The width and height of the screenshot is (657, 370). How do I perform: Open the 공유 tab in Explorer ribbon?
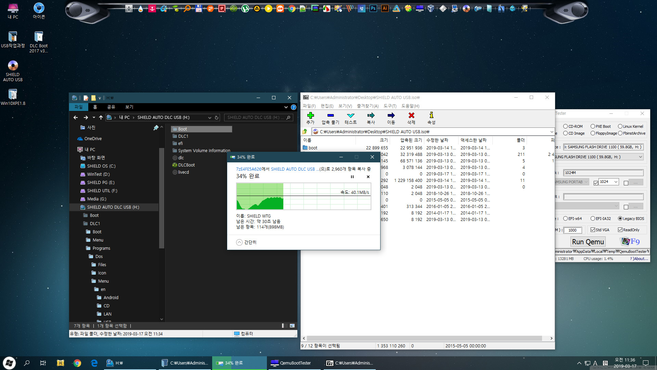111,107
